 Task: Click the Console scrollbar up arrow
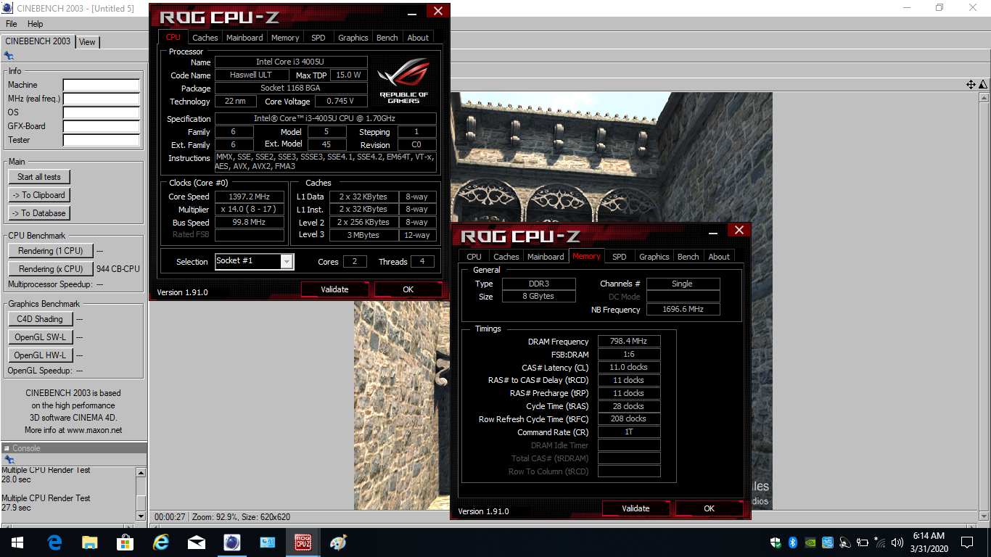tap(141, 472)
